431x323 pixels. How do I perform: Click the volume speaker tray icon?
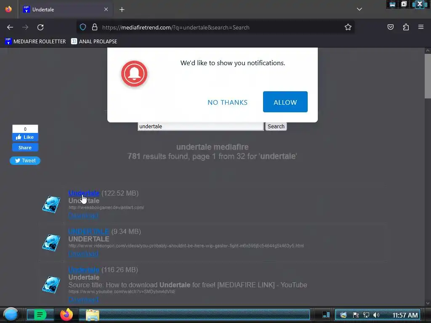click(376, 315)
